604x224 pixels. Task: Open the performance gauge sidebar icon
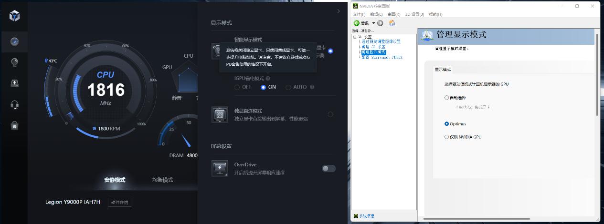(x=14, y=41)
